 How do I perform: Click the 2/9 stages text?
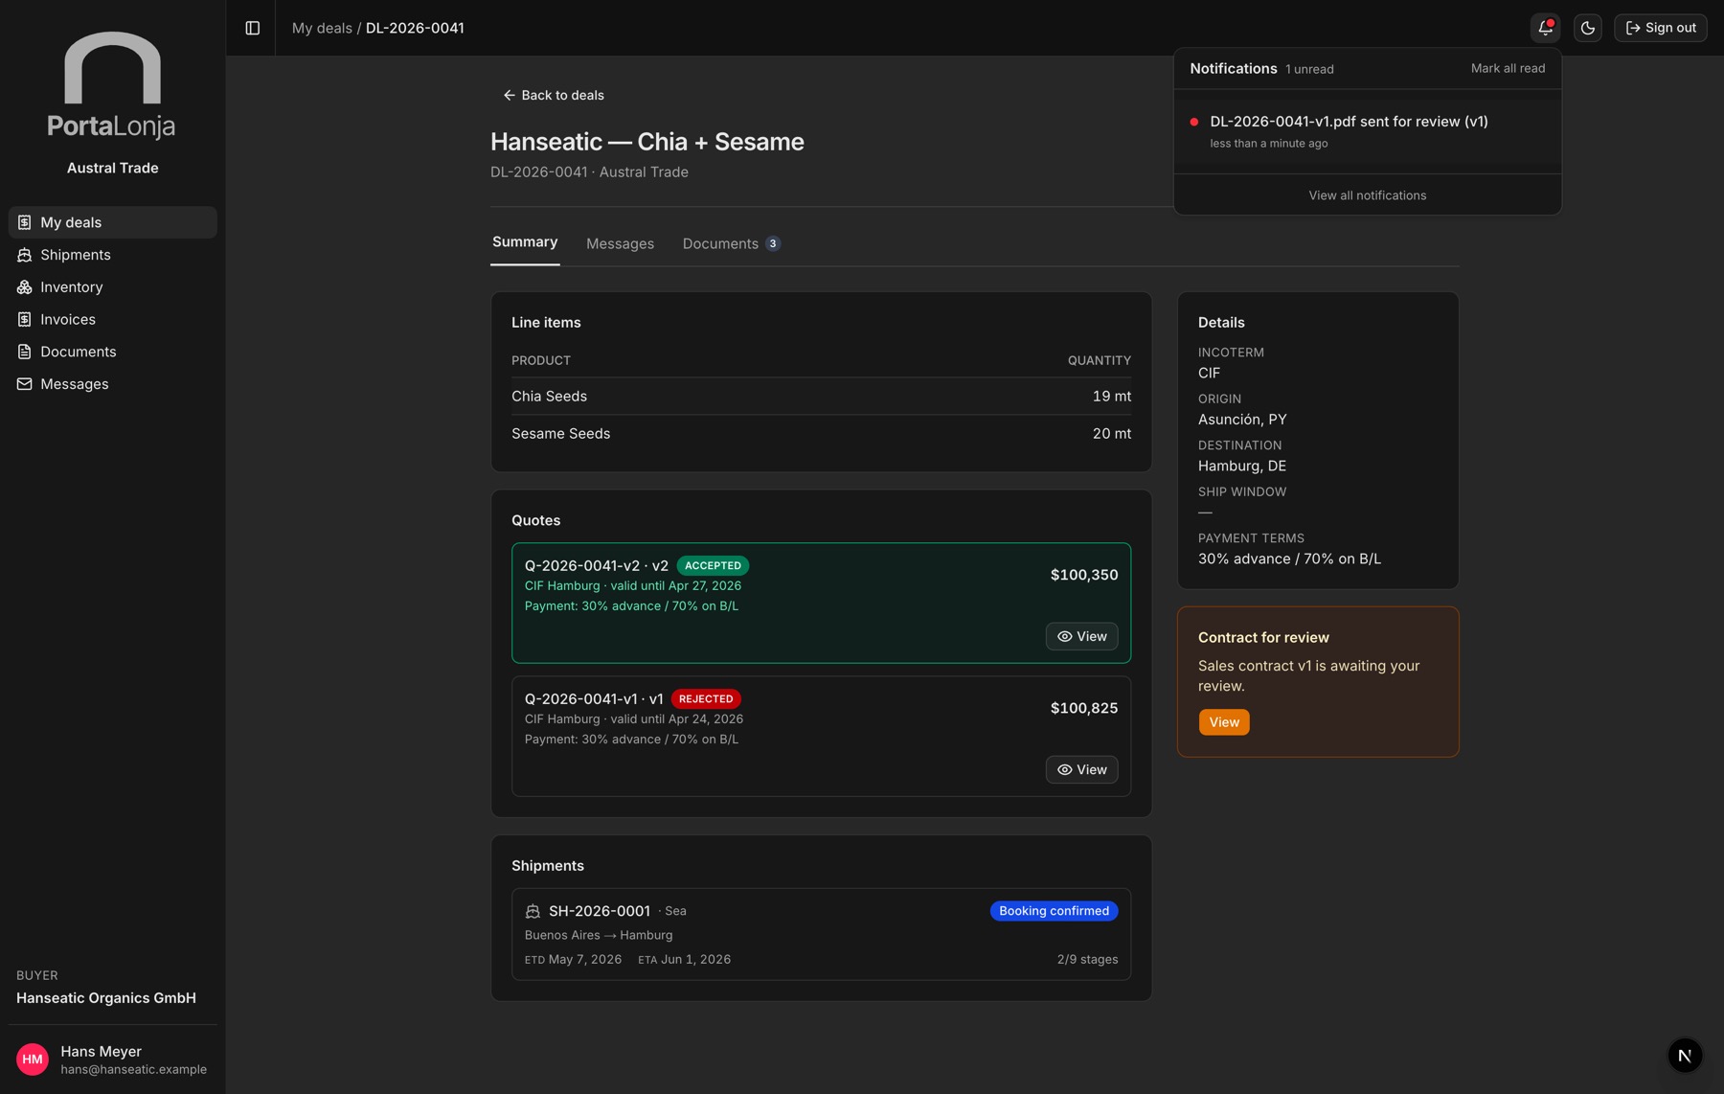1087,960
